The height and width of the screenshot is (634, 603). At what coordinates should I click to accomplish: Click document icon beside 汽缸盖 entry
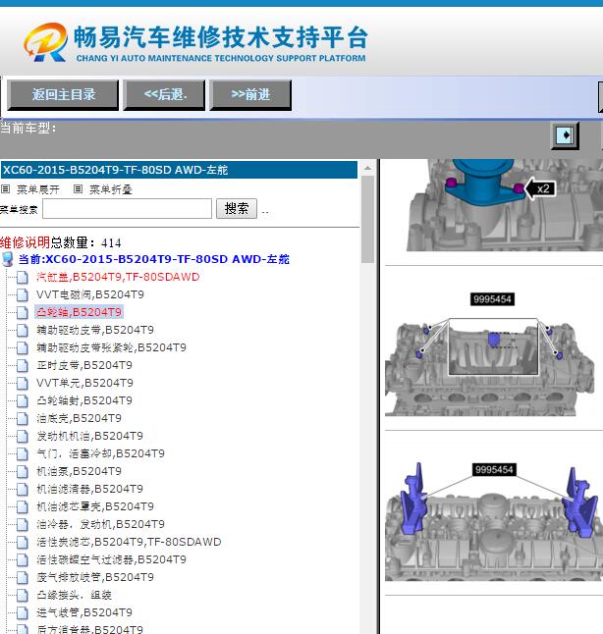click(23, 277)
